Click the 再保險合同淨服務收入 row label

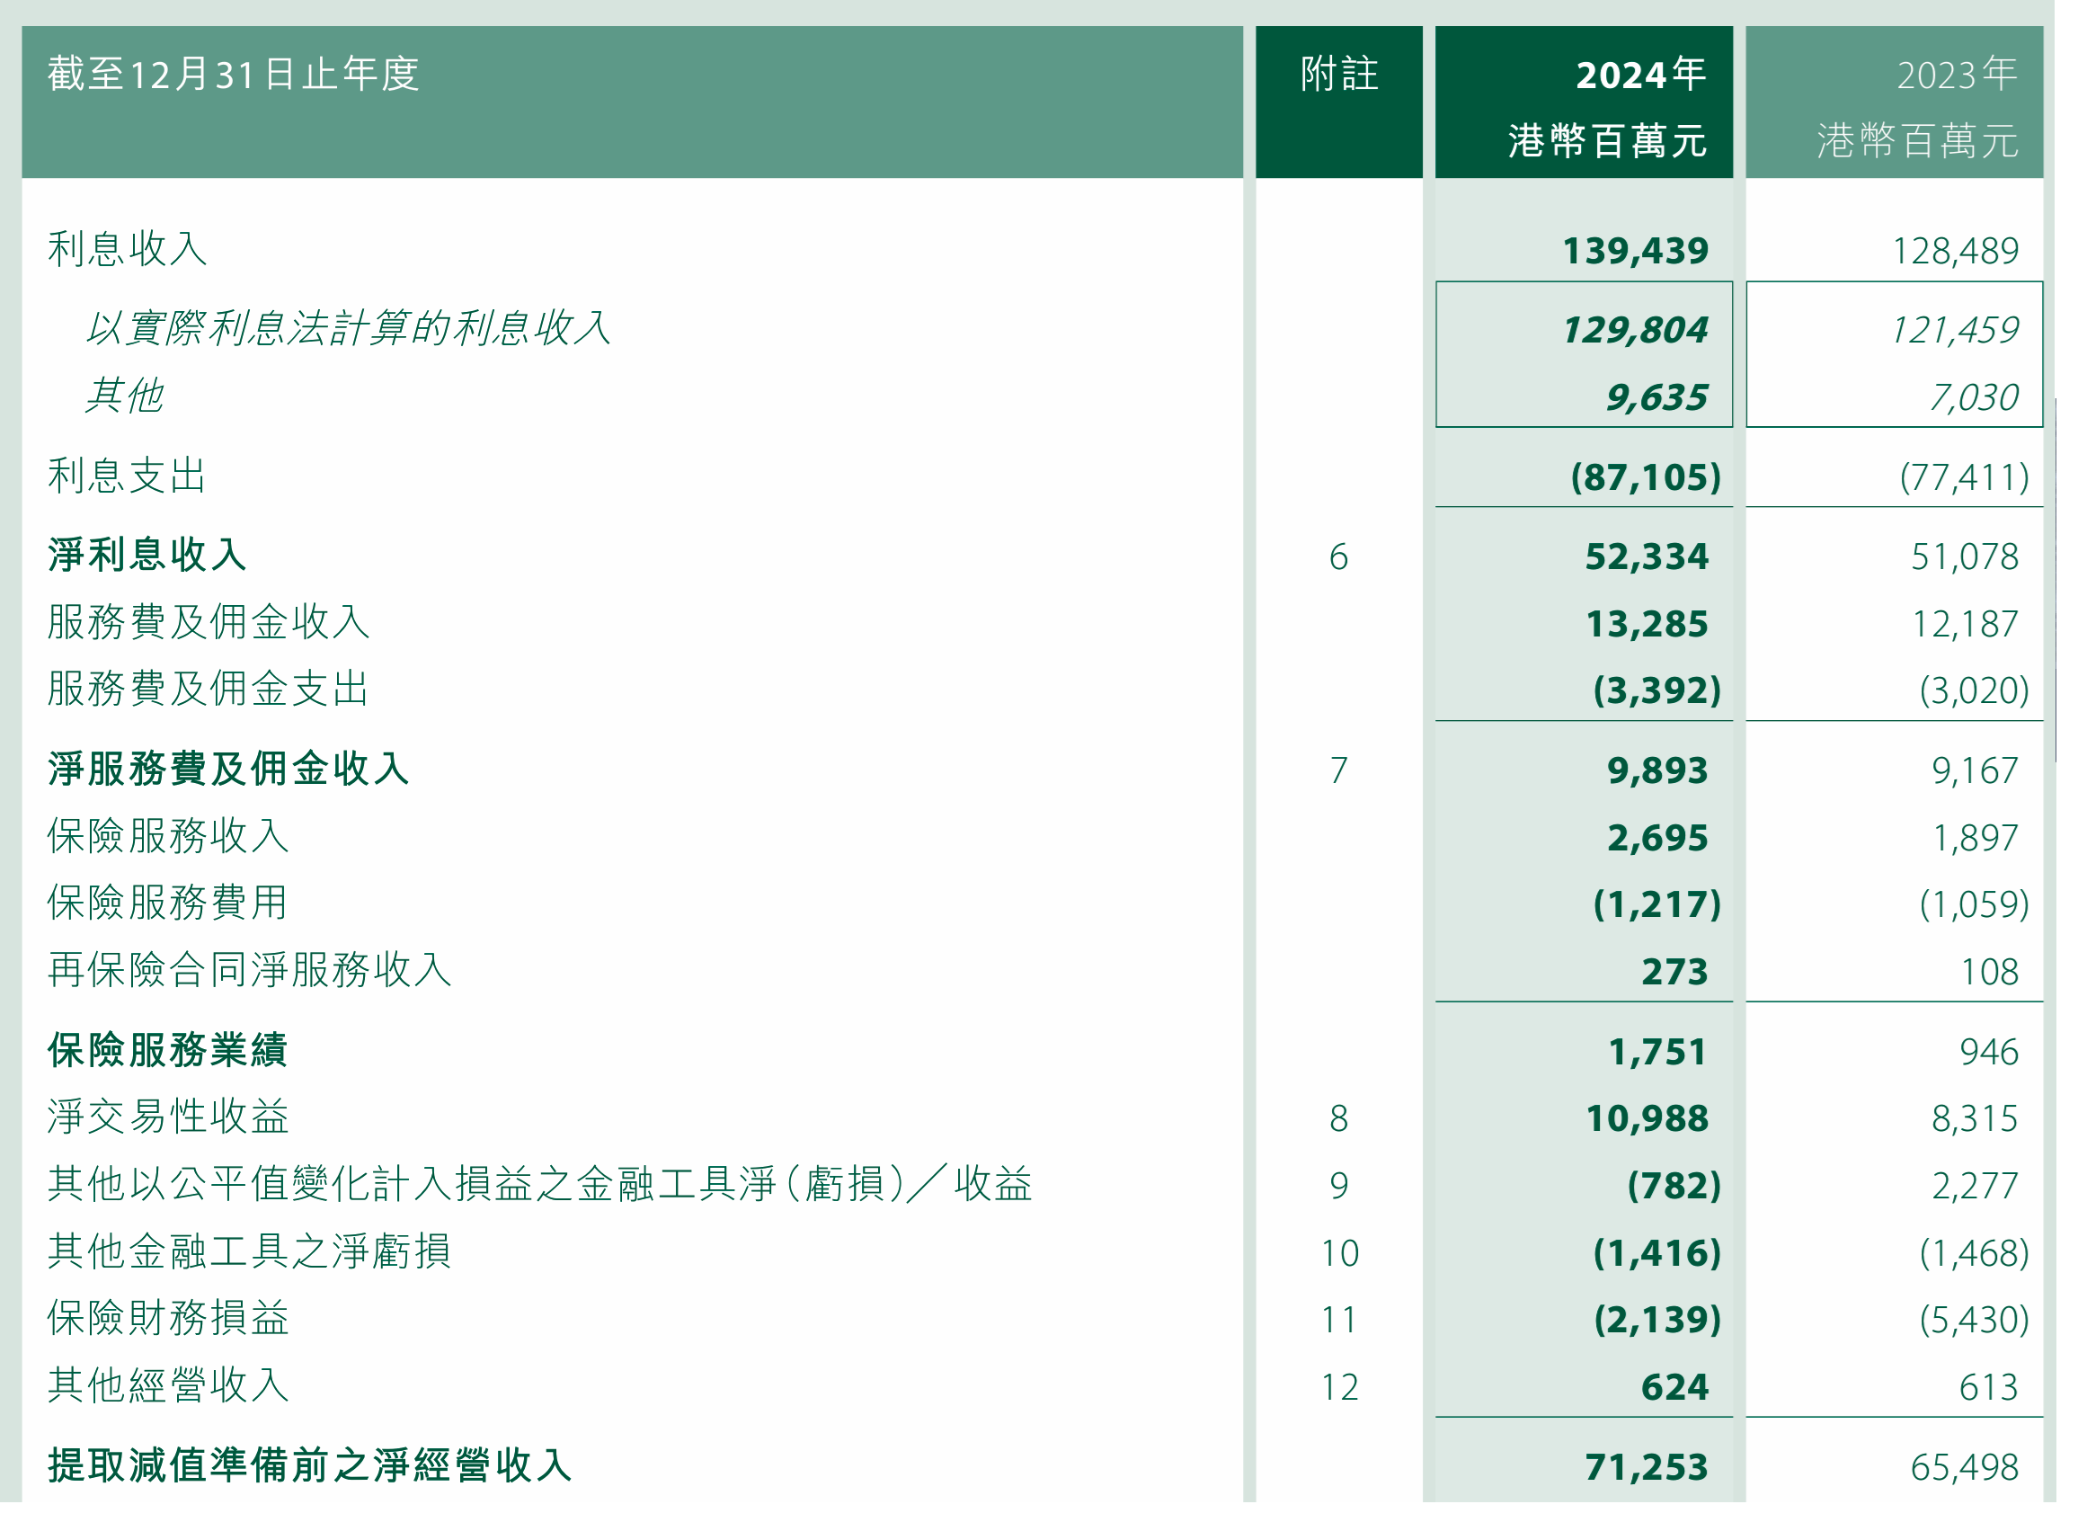(x=250, y=971)
